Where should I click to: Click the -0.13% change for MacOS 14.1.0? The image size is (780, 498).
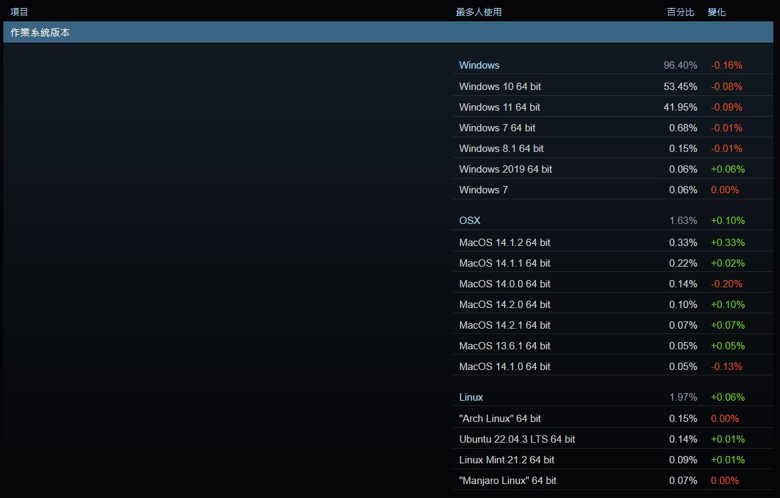coord(726,366)
